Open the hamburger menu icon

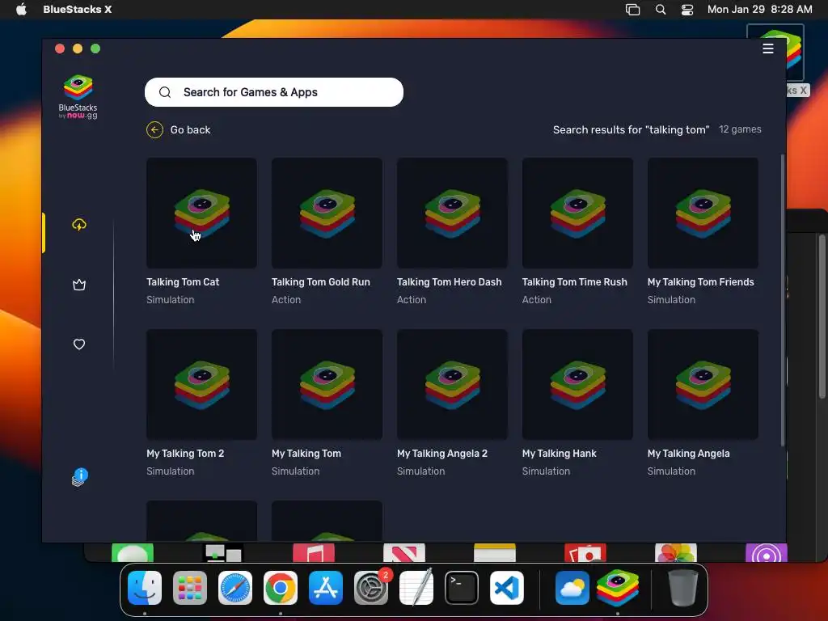pyautogui.click(x=768, y=49)
